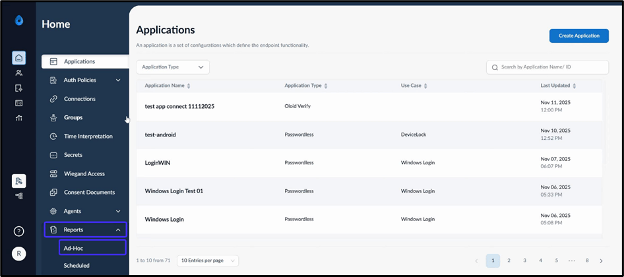Screen dimensions: 624x277
Task: Go to page 3
Action: [x=524, y=261]
